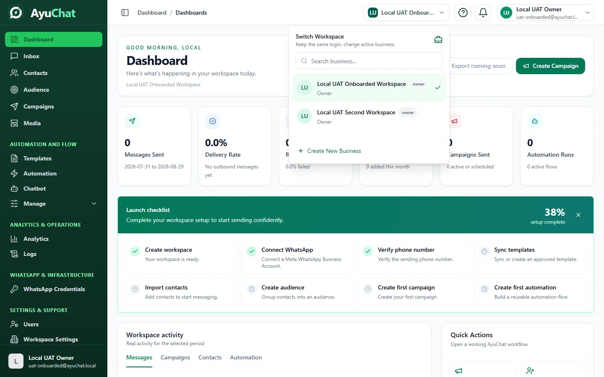Click the megaphone icon under Quick Actions
604x377 pixels.
coord(458,371)
